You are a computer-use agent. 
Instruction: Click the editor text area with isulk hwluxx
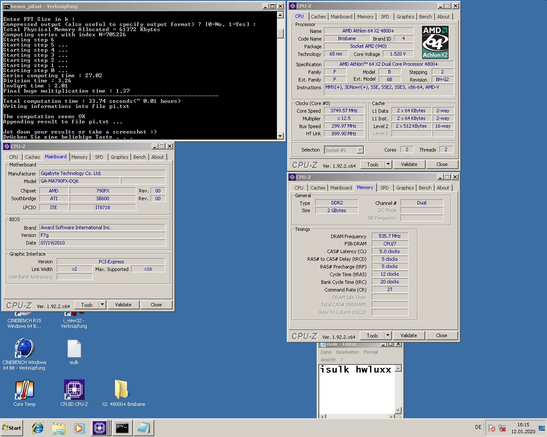[x=357, y=389]
